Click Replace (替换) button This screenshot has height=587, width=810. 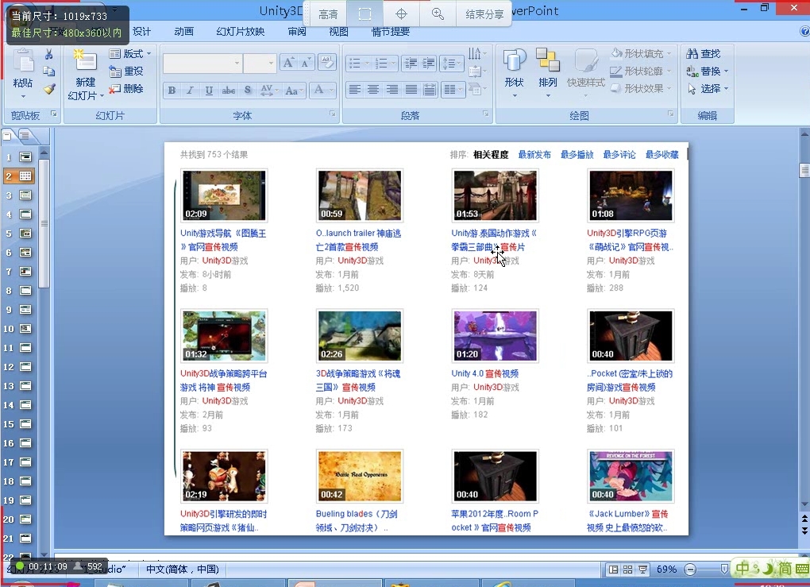point(708,71)
